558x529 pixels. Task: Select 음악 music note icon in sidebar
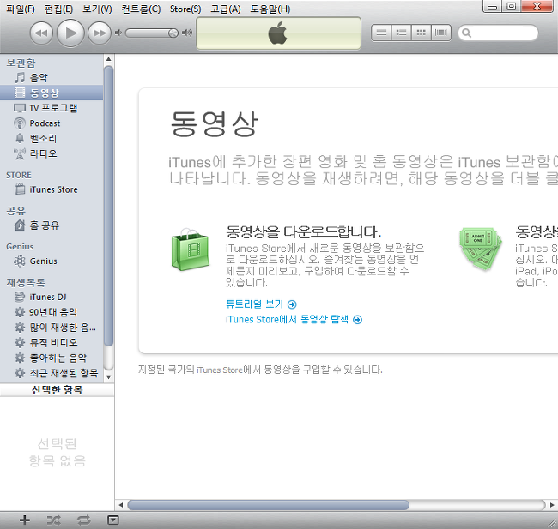click(20, 77)
